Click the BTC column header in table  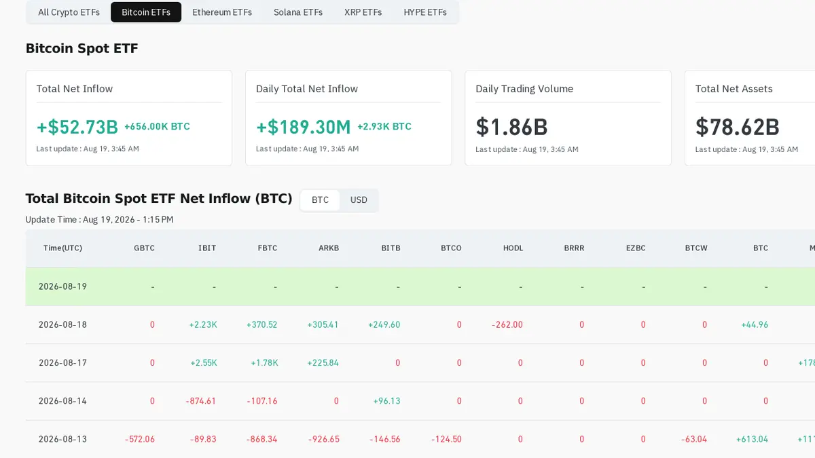tap(761, 248)
